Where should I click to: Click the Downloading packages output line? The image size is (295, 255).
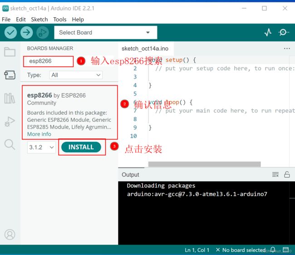161,185
